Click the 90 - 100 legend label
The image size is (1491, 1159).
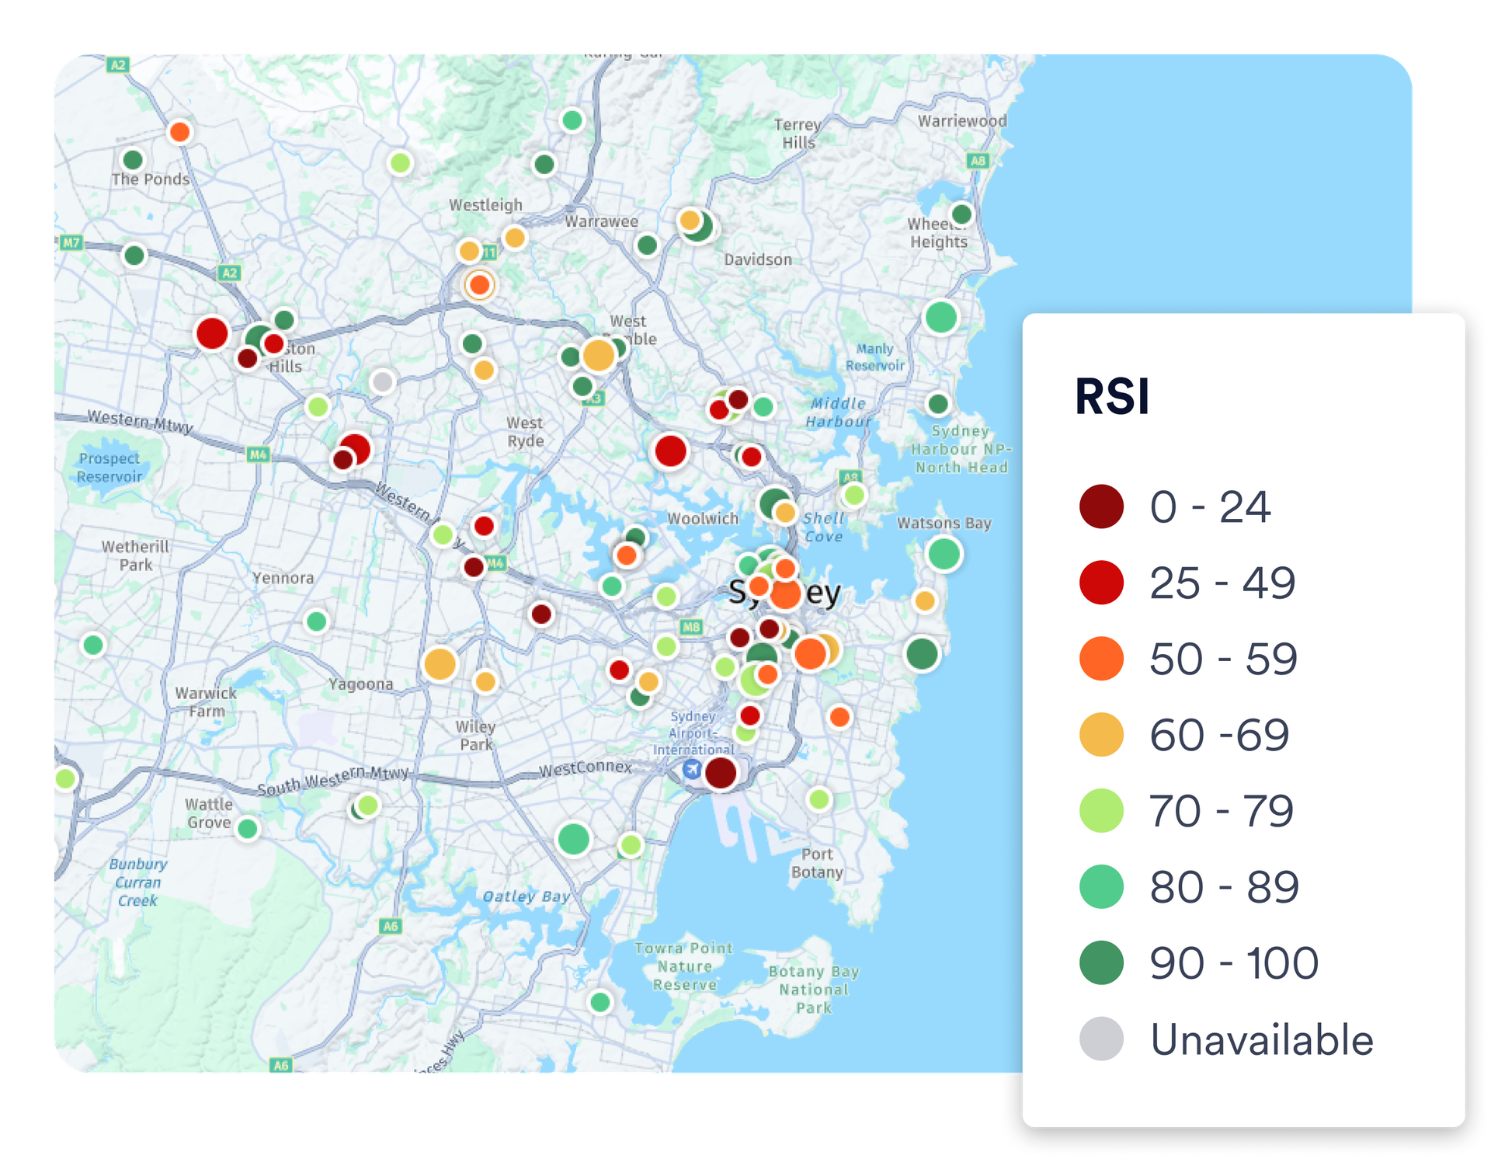tap(1233, 962)
